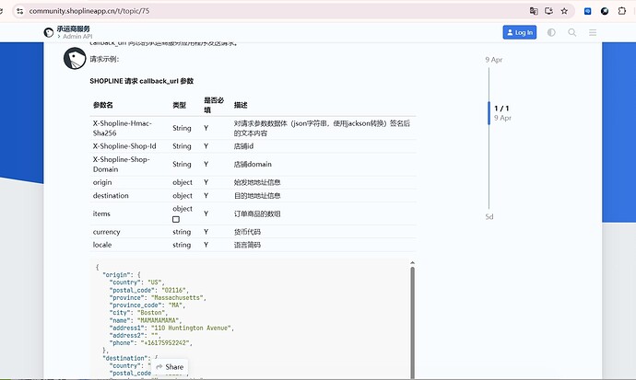Click the code block scroll-up arrow
The width and height of the screenshot is (636, 380).
coord(413,263)
